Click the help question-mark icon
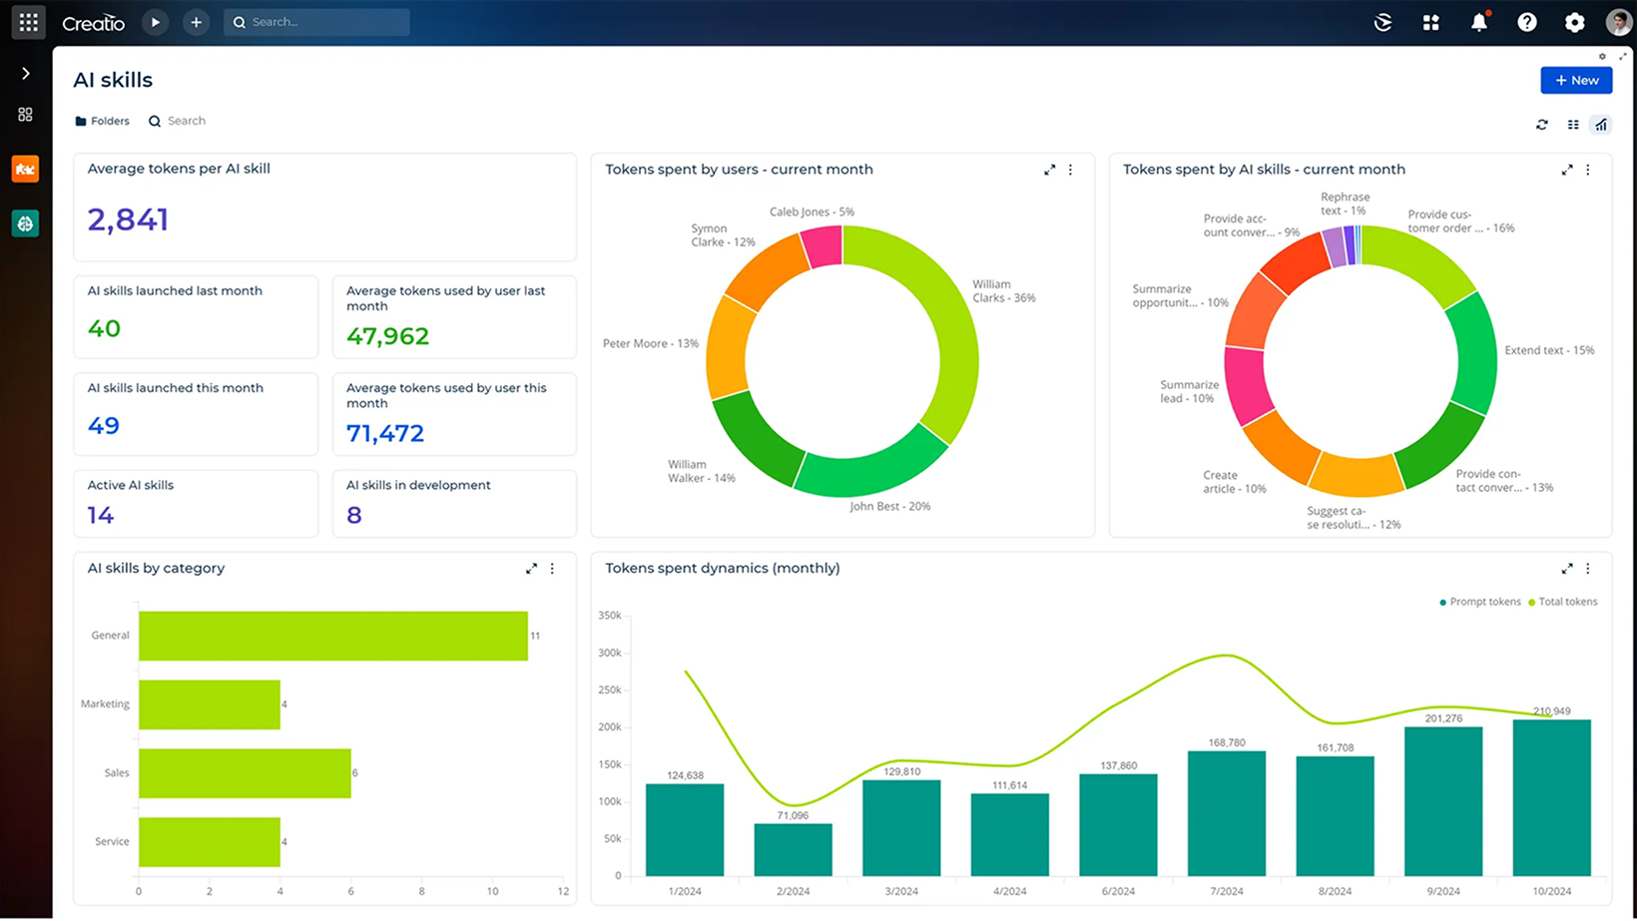The width and height of the screenshot is (1637, 921). click(x=1526, y=22)
